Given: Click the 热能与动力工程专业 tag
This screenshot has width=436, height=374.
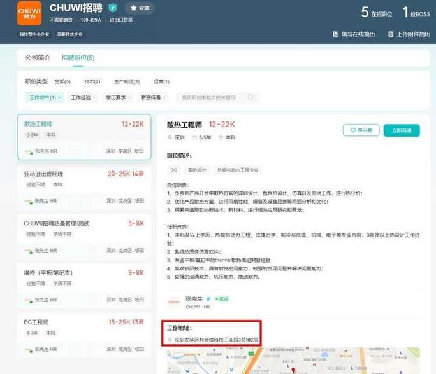Looking at the screenshot, I should click(238, 170).
